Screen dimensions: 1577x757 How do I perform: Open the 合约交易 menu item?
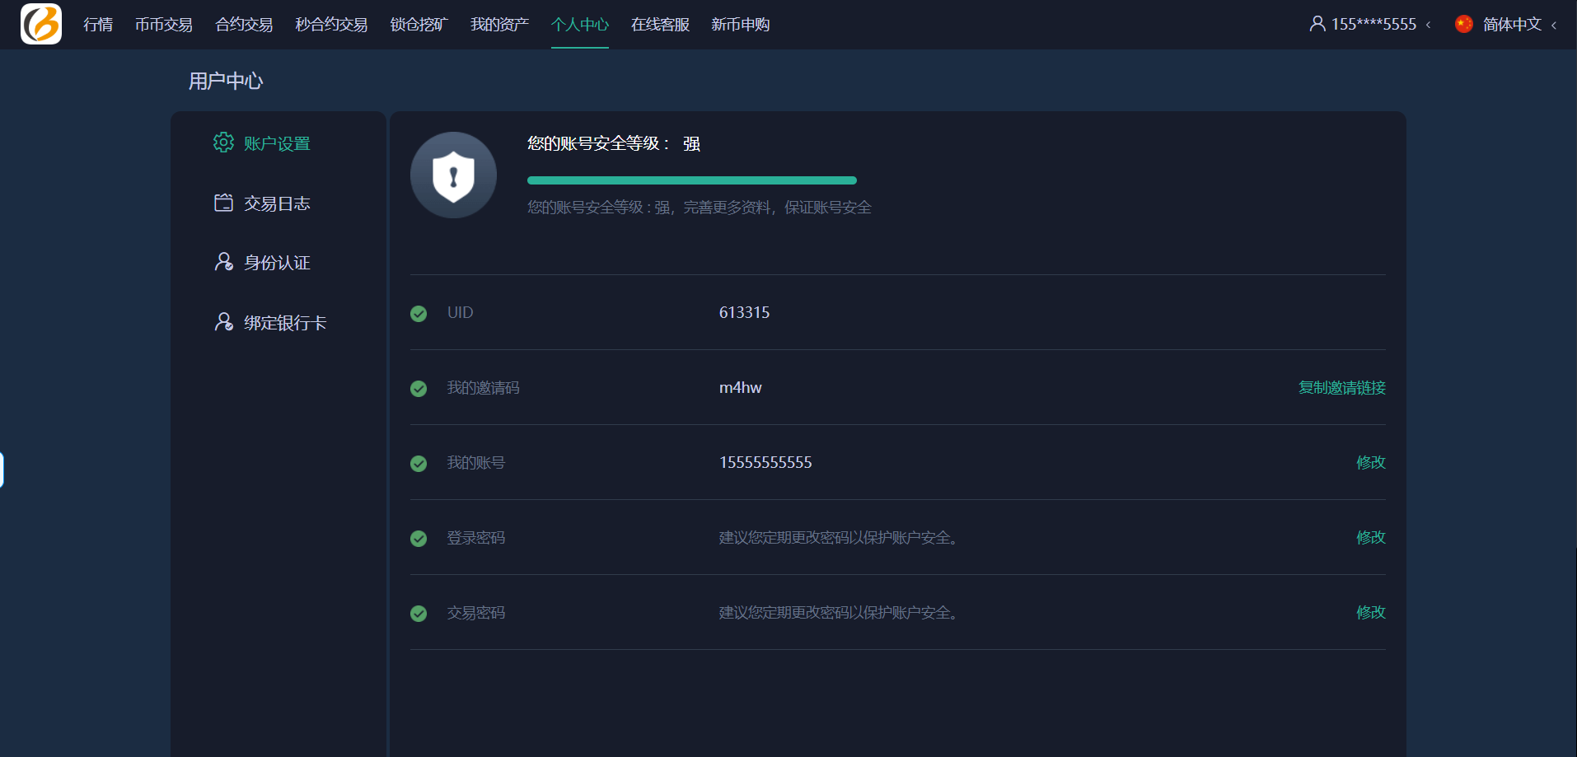(244, 25)
